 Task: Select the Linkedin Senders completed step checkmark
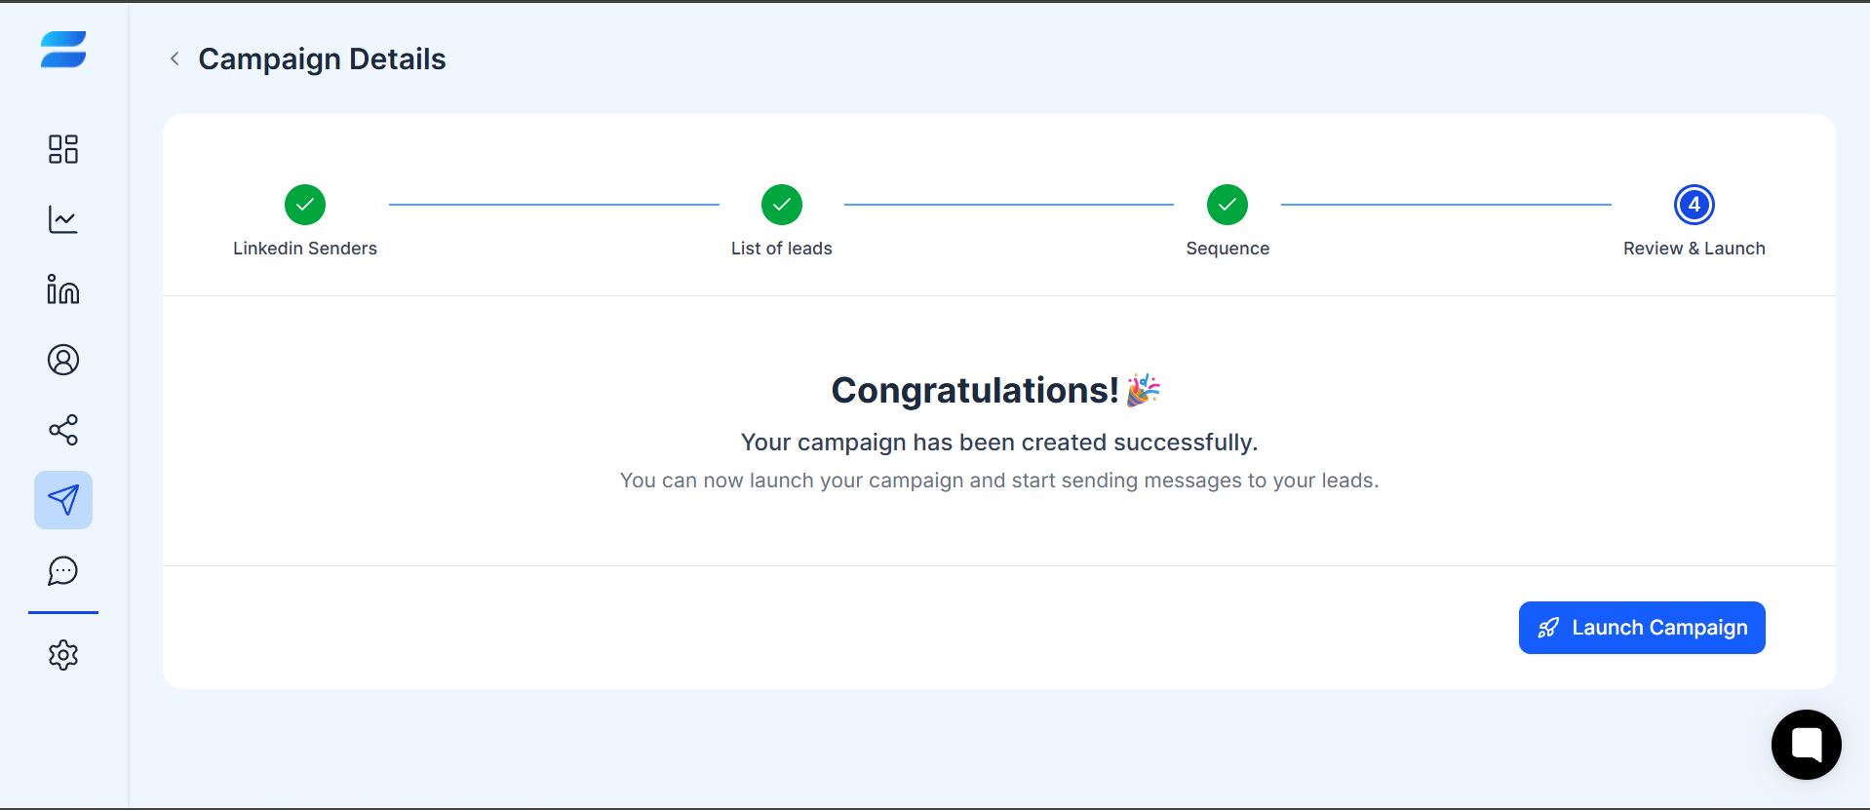coord(305,205)
